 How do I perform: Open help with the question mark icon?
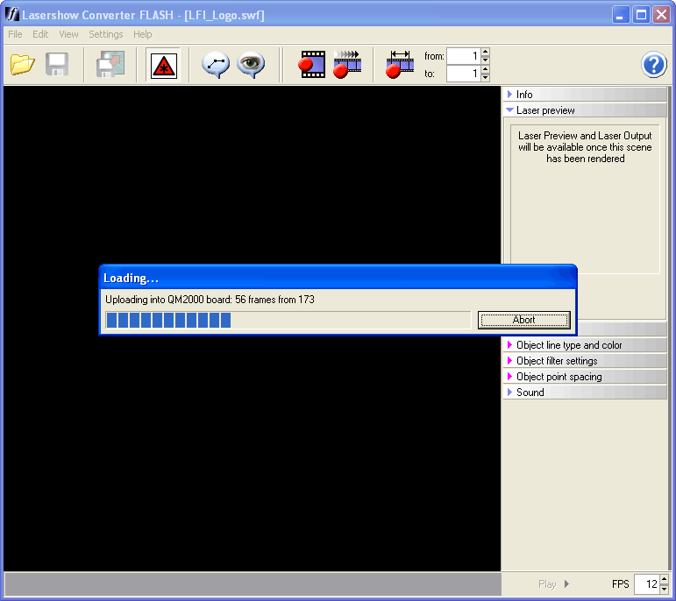(x=653, y=65)
